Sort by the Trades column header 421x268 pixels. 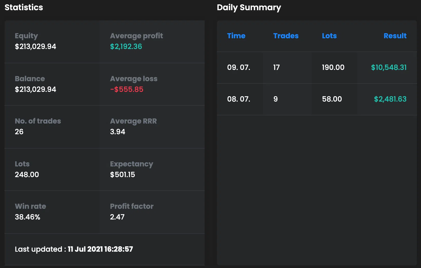(286, 36)
